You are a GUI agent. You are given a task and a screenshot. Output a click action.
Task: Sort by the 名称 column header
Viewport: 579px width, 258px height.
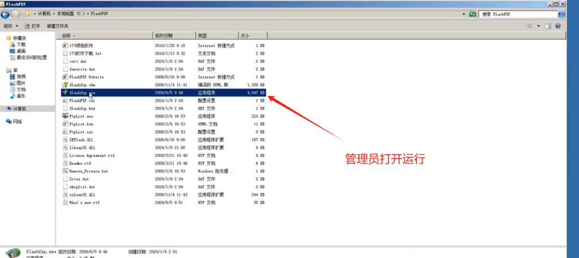pyautogui.click(x=105, y=36)
